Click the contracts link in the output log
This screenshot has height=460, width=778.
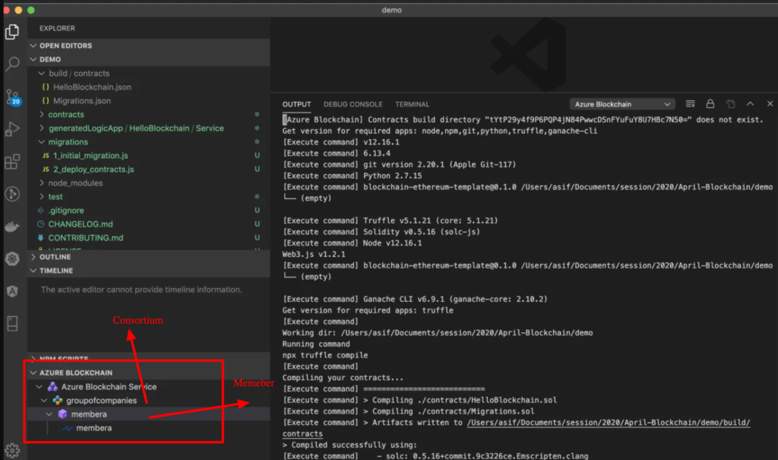(302, 433)
